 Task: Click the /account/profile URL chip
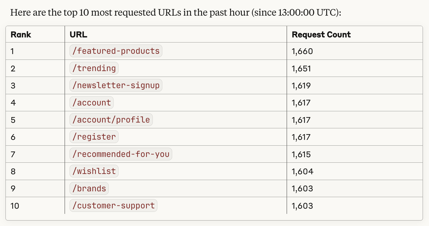click(x=111, y=120)
